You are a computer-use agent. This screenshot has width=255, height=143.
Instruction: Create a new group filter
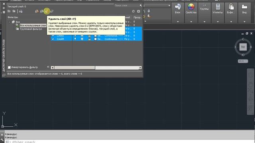click(x=14, y=11)
